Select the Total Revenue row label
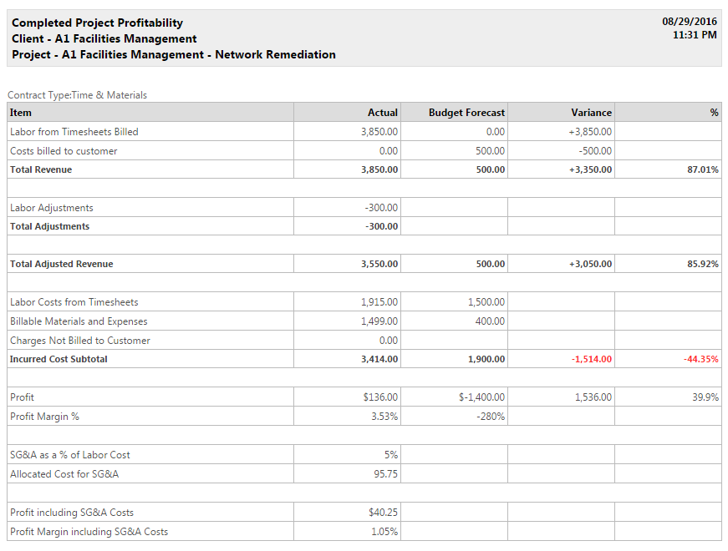This screenshot has width=728, height=551. 41,169
